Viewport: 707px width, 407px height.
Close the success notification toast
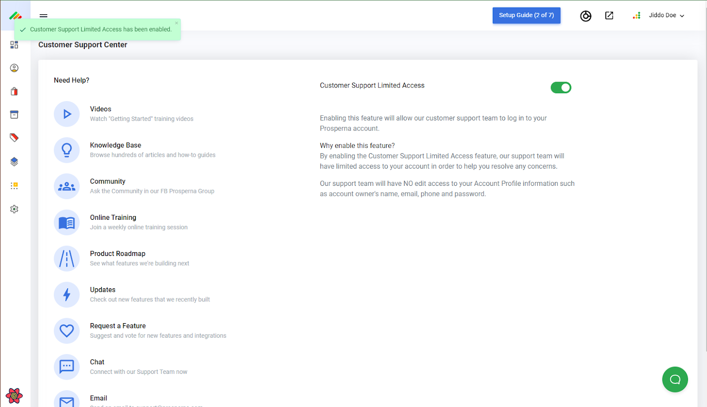tap(177, 23)
